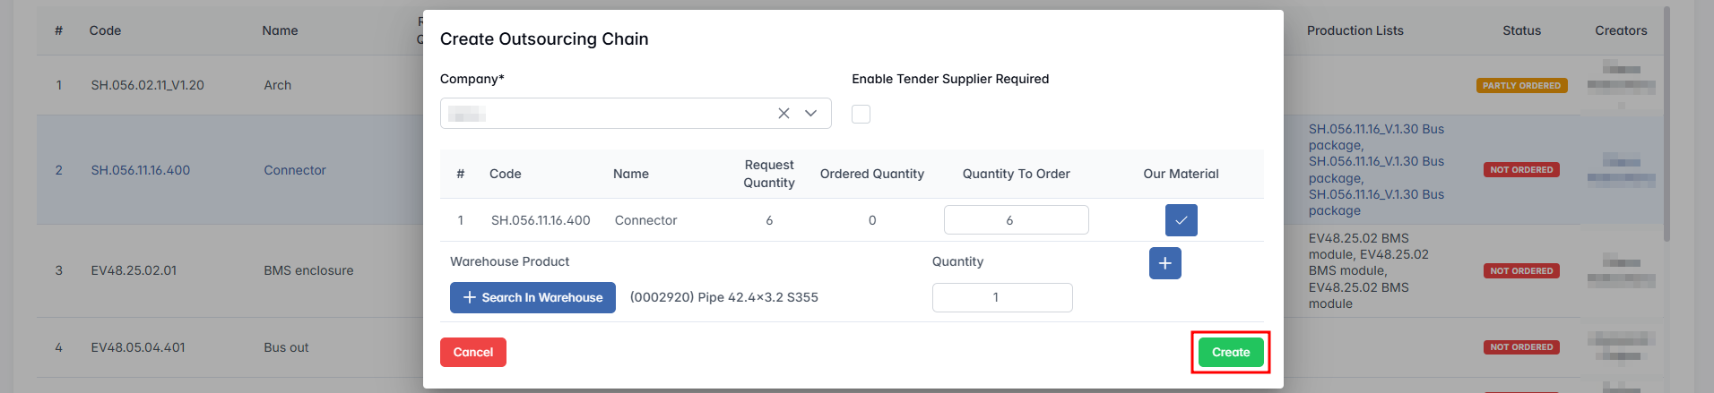Click the PARTLY ORDERED status badge

click(1521, 86)
